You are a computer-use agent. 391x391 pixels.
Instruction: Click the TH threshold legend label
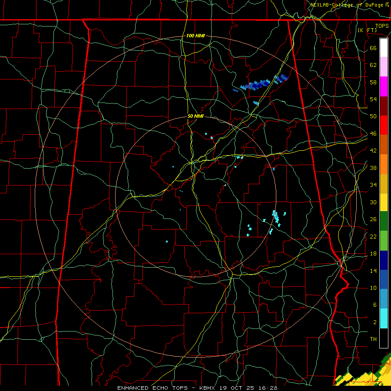[x=373, y=339]
